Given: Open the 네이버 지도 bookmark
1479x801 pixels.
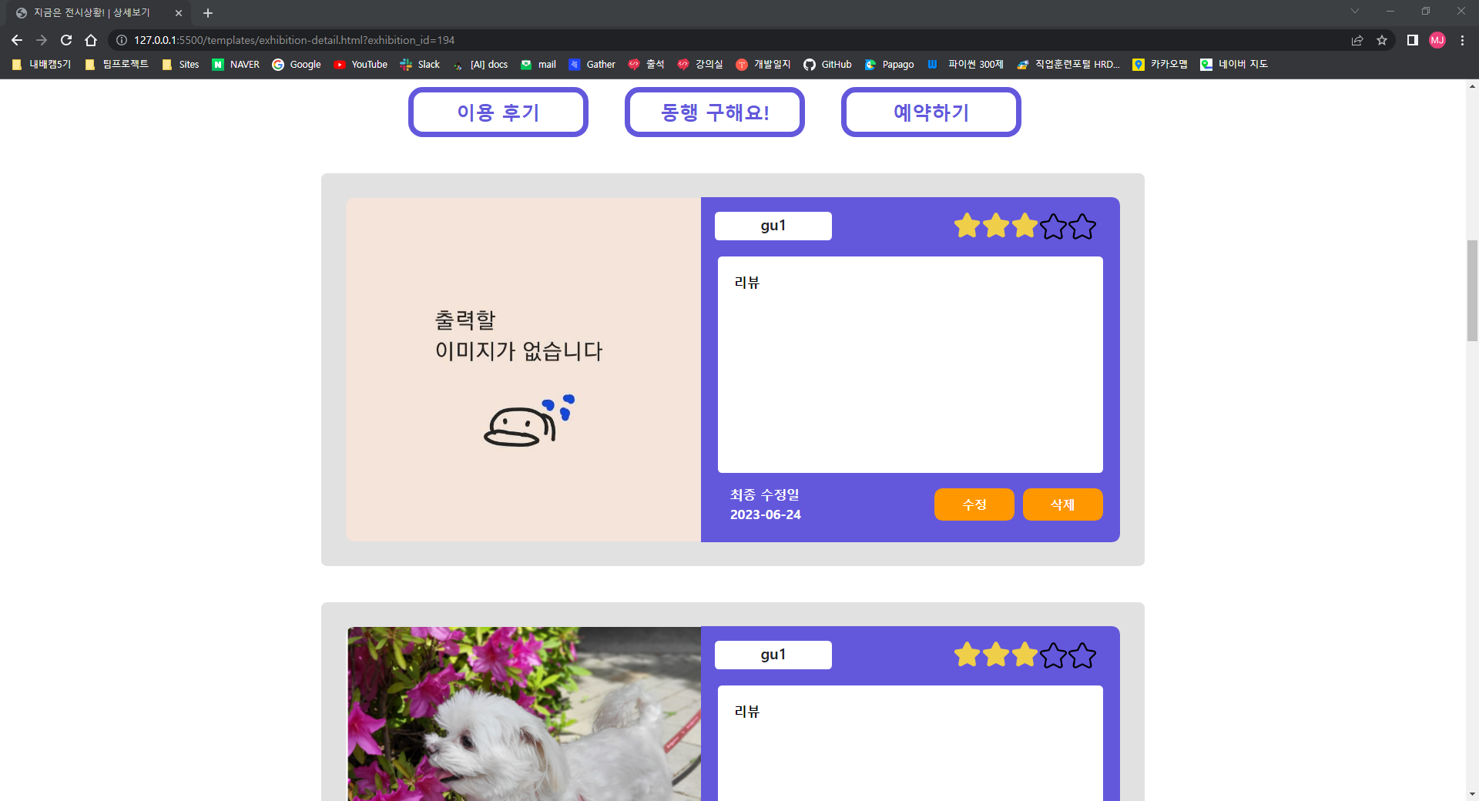Looking at the screenshot, I should [x=1233, y=65].
